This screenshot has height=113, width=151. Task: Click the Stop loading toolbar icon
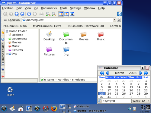(35, 14)
